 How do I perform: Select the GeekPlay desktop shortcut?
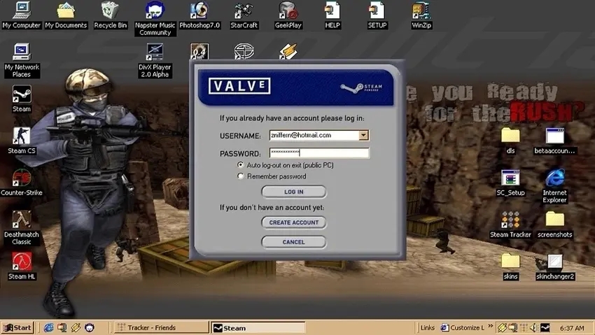288,15
